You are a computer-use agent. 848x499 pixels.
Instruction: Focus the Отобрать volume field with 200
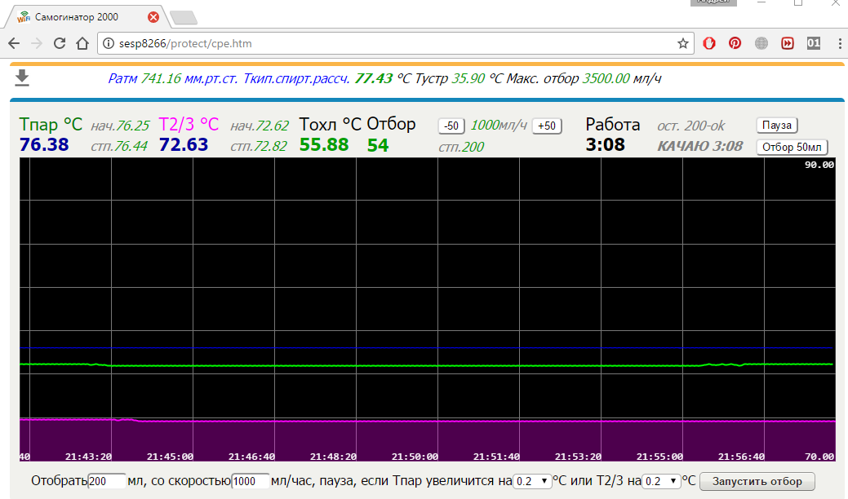pos(107,481)
